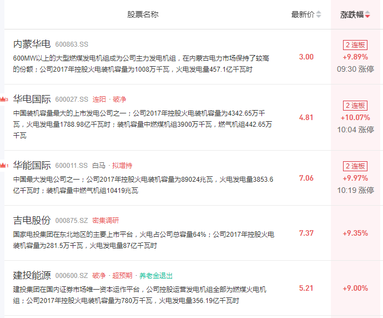Click 10:19 涨停 time text
383x318 pixels.
point(355,190)
